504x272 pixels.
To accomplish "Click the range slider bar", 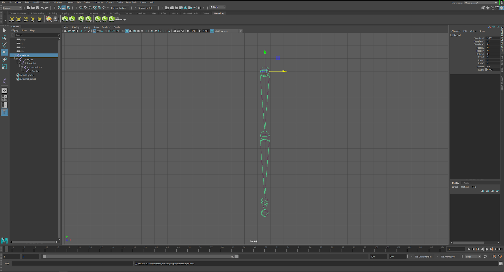I will (140, 257).
